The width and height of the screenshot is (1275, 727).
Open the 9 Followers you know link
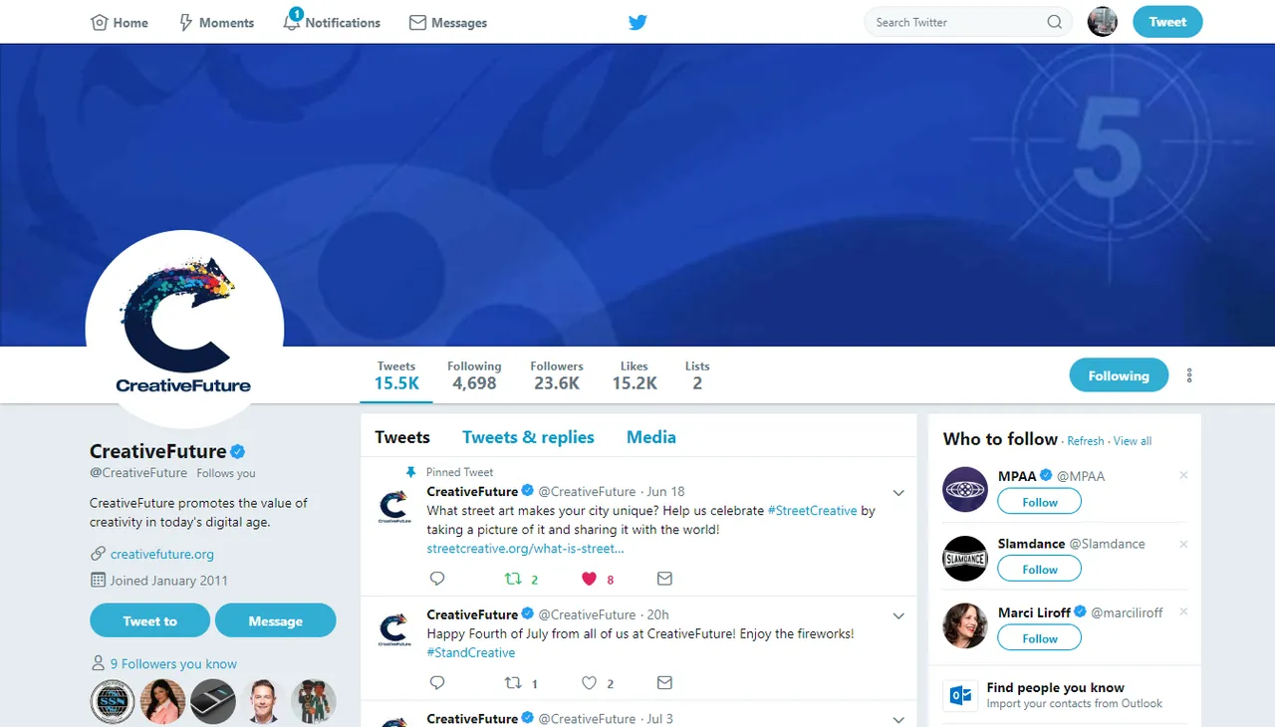tap(173, 664)
